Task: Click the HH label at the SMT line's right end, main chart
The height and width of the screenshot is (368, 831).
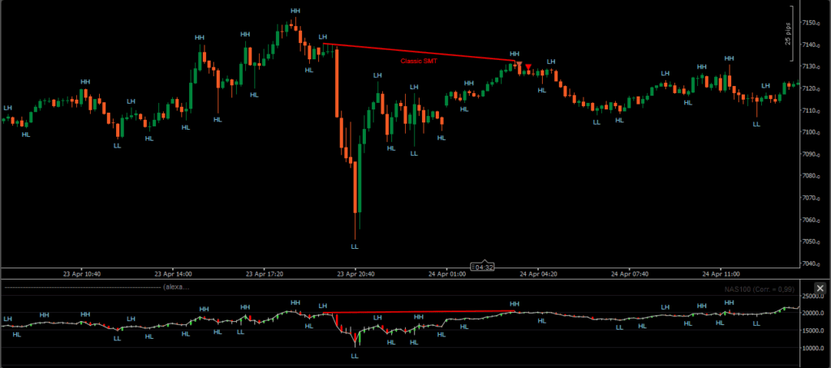Action: pos(514,54)
